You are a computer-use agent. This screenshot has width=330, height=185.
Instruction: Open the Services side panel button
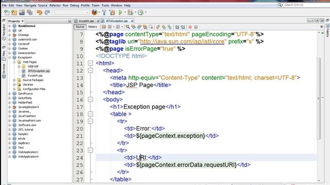(4, 71)
